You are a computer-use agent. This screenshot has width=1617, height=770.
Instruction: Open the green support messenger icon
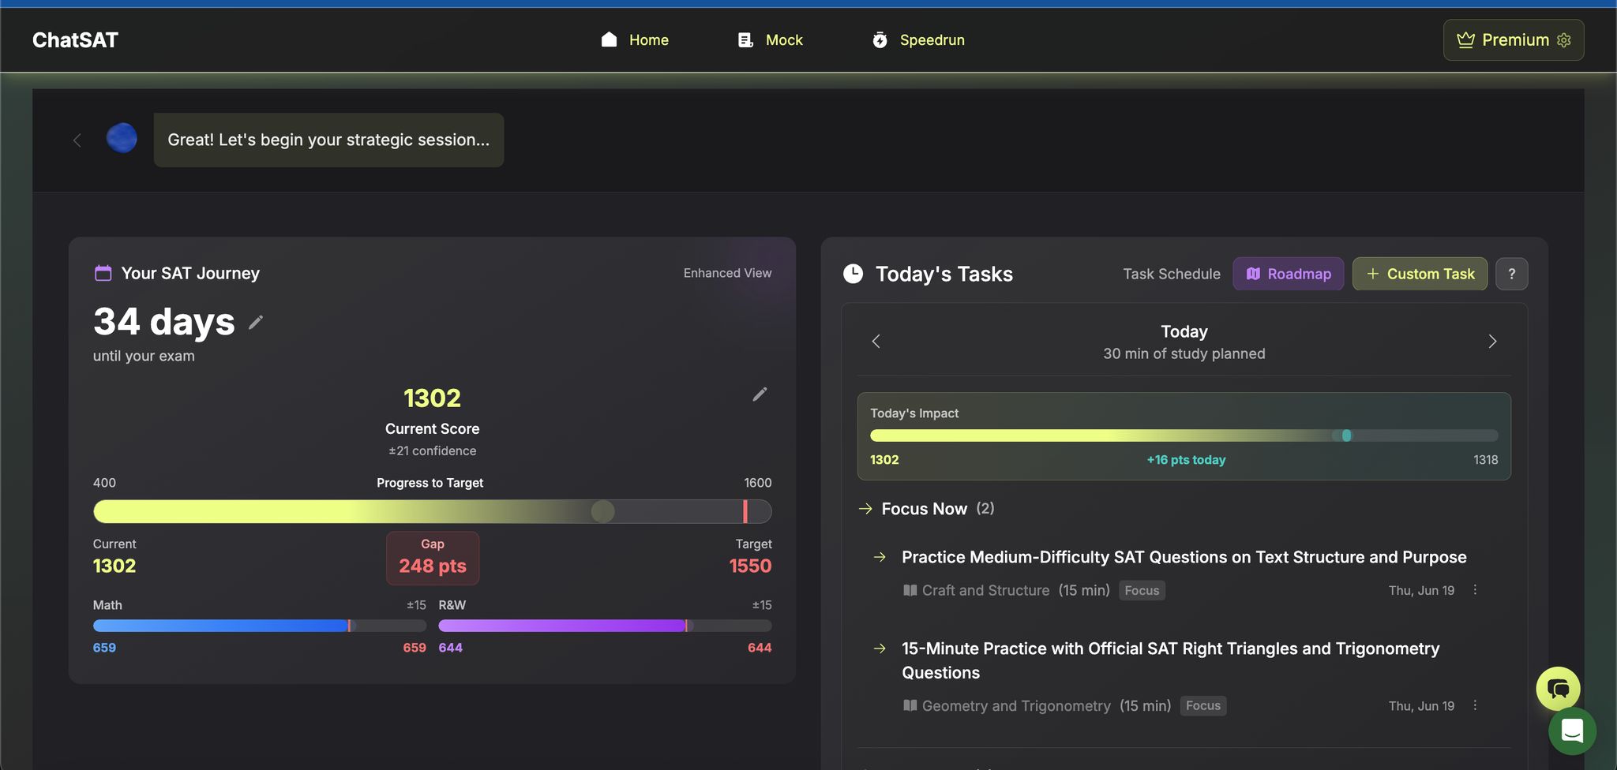1572,731
